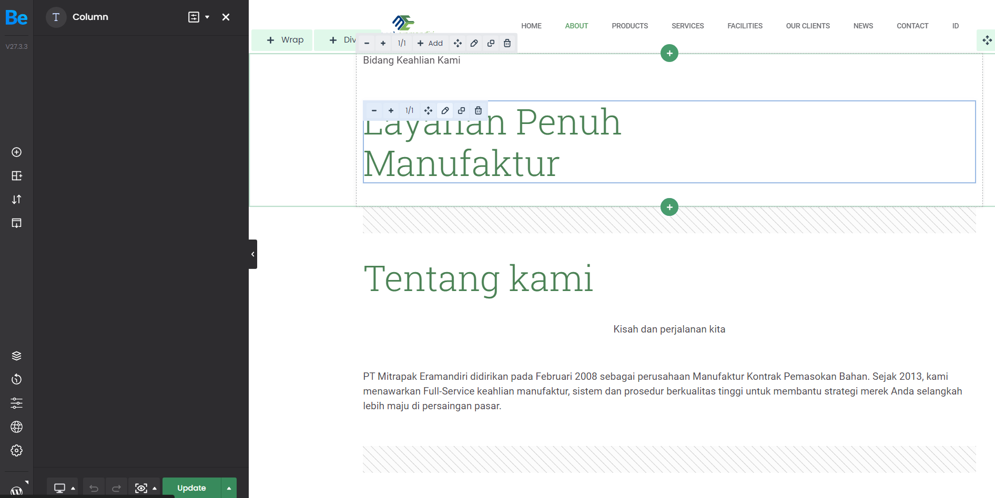Select the Kisah dan perjalanan kita text

pyautogui.click(x=669, y=329)
